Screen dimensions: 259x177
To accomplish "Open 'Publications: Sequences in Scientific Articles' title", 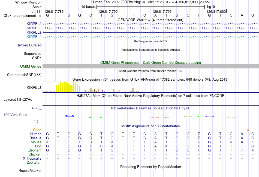I will point(150,50).
